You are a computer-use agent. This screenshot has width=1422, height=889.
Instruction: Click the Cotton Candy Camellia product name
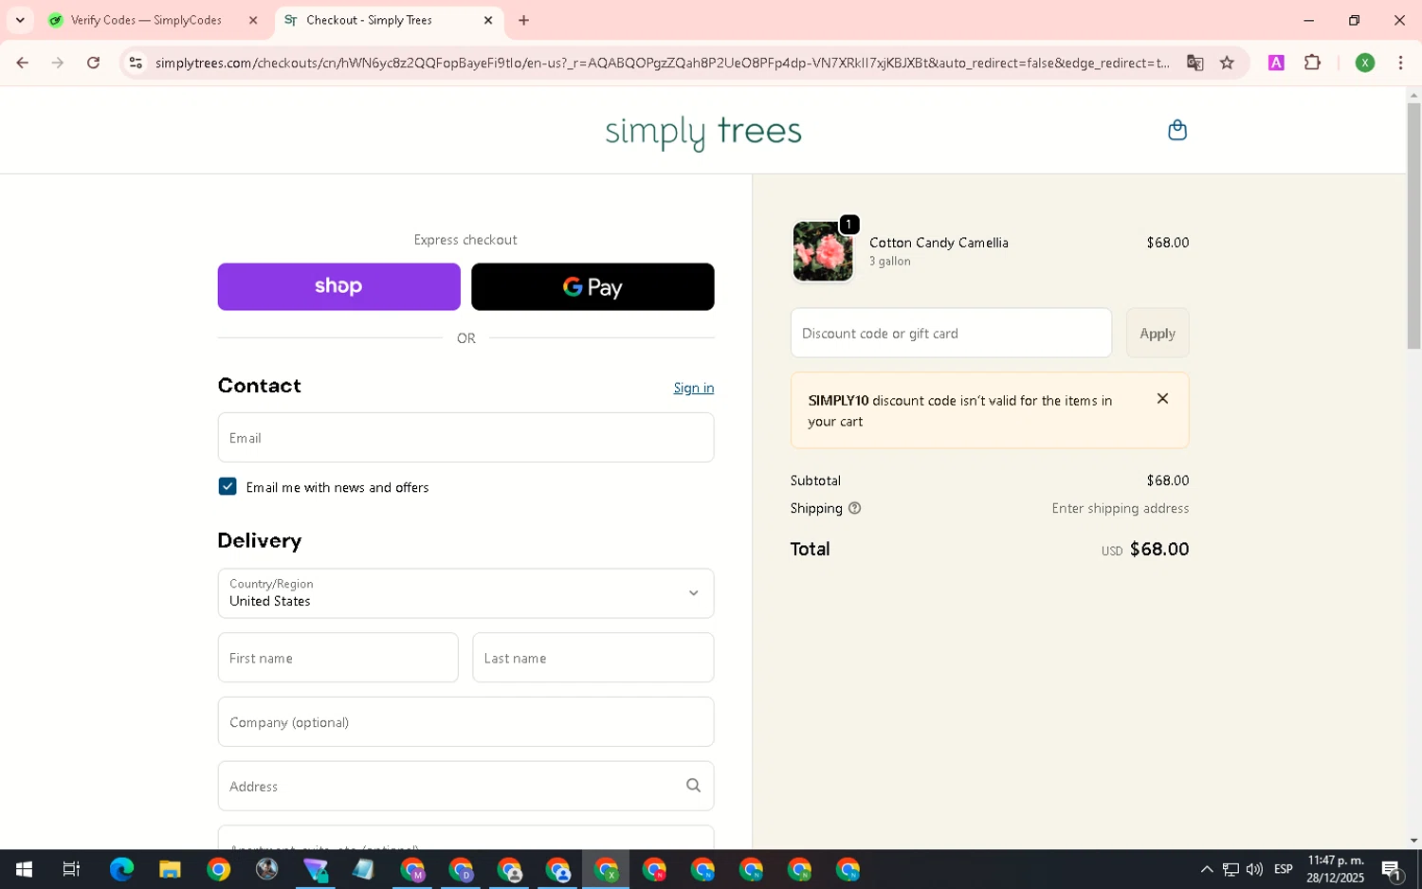click(939, 243)
